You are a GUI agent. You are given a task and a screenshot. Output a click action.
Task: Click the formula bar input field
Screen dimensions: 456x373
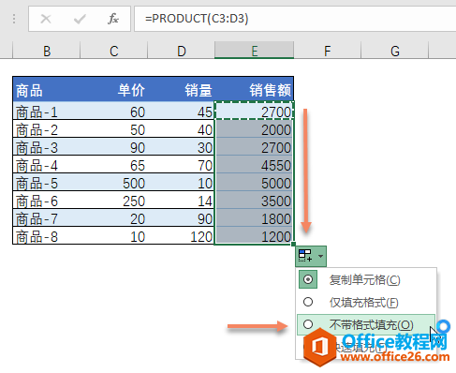pyautogui.click(x=295, y=19)
